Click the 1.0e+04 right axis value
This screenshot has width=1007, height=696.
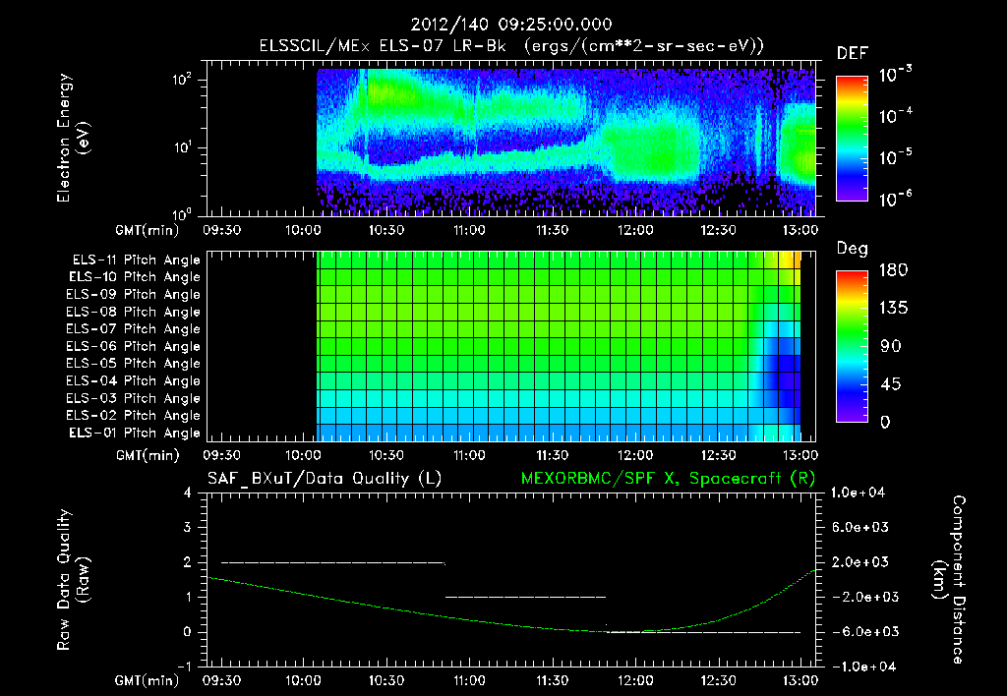click(858, 493)
